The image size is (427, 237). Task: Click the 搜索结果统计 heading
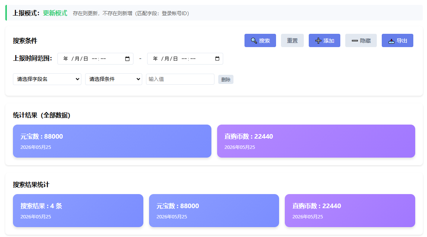tap(31, 185)
